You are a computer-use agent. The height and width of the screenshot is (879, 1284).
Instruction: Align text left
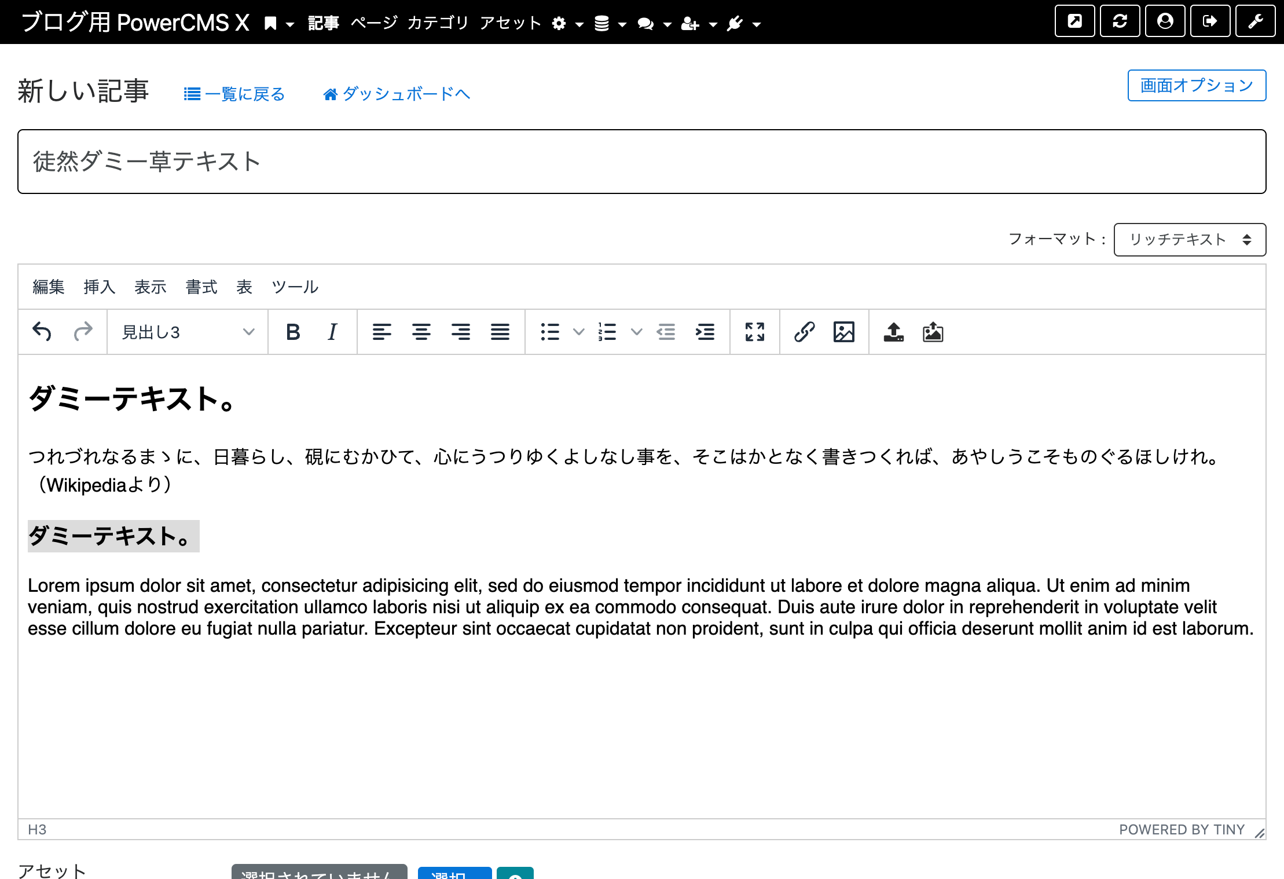[x=382, y=332]
